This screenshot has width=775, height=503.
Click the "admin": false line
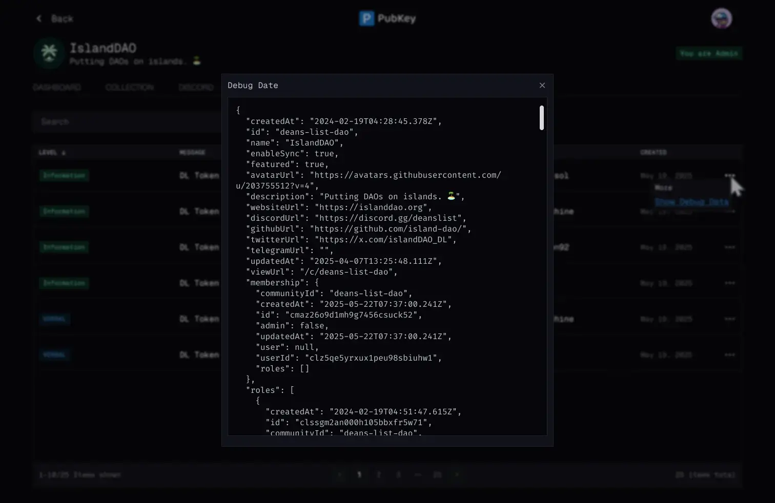[x=292, y=326]
